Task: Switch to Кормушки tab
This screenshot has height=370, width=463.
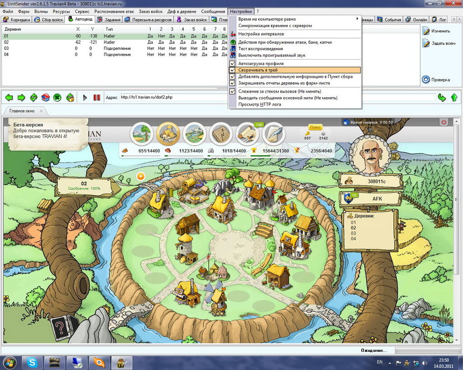Action: coord(17,20)
